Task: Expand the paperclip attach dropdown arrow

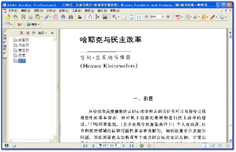Action: coord(50,17)
